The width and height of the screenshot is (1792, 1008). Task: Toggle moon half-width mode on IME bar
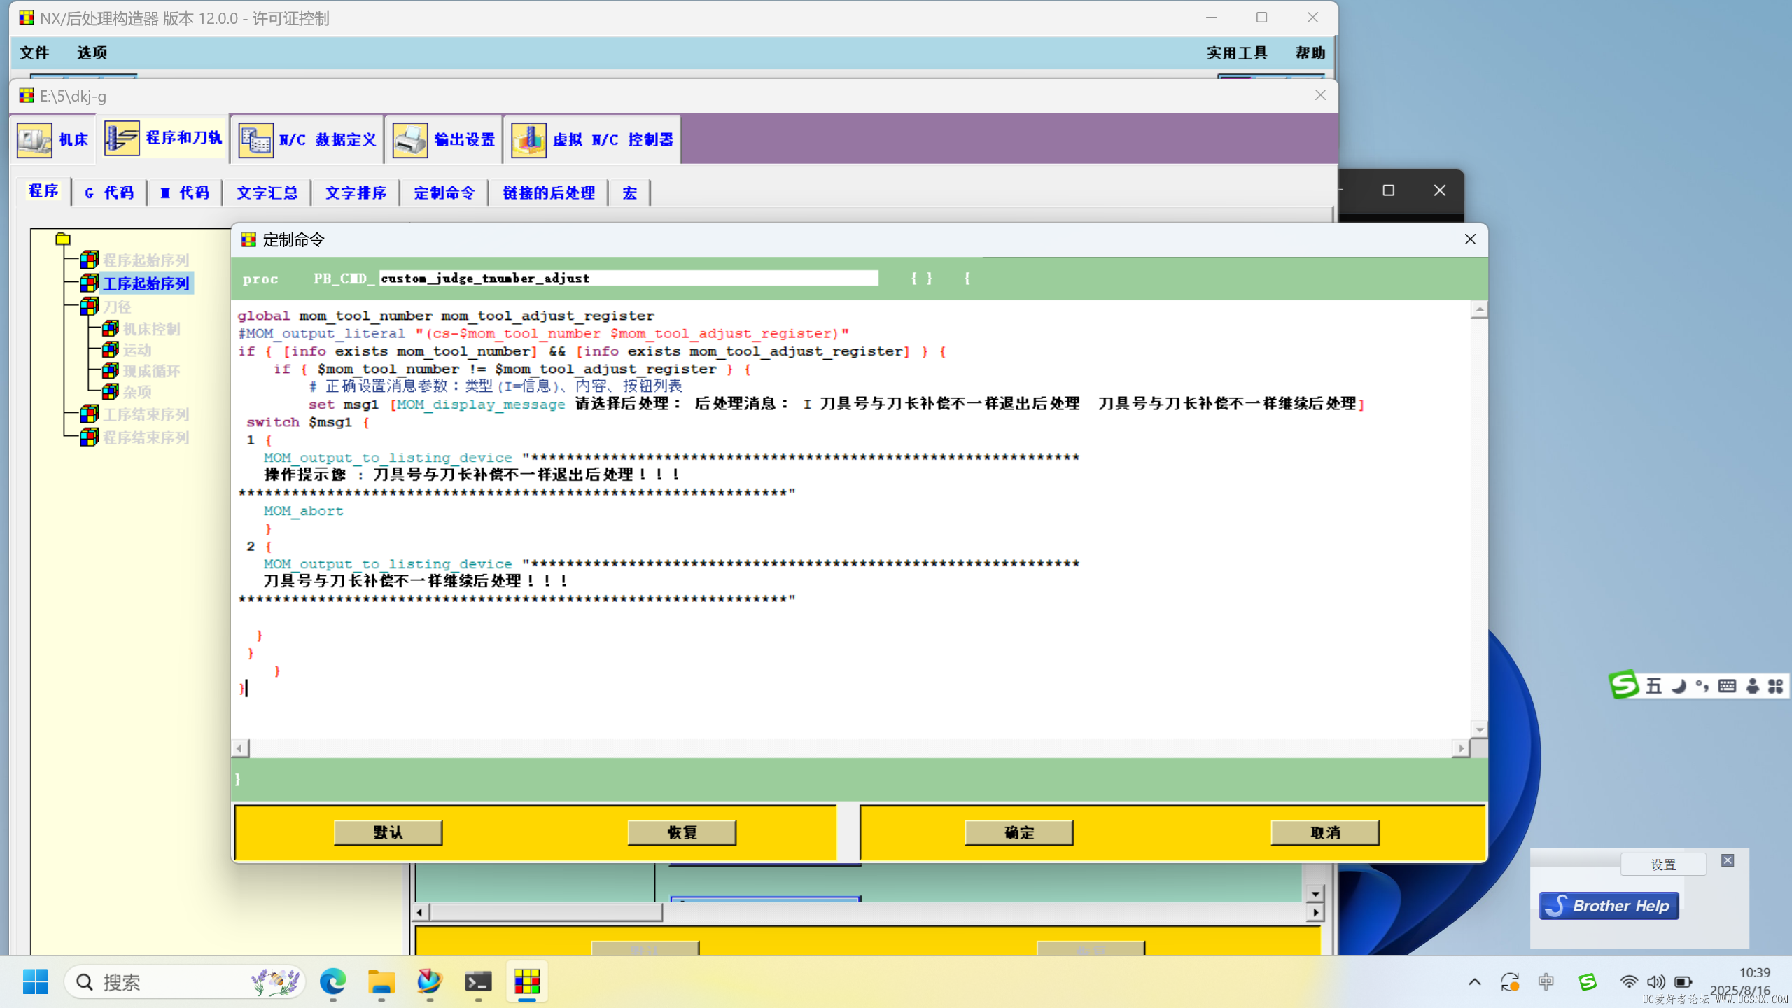click(1679, 686)
